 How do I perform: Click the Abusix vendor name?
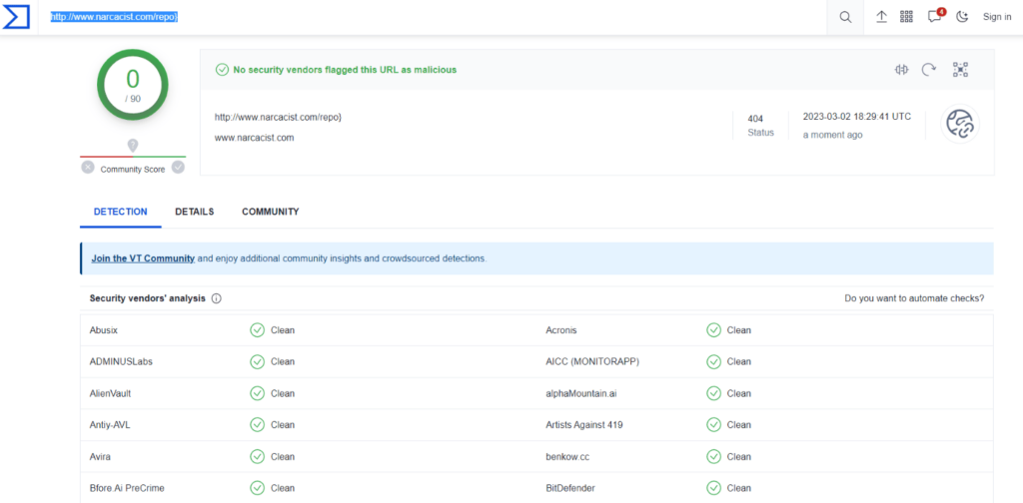point(104,330)
